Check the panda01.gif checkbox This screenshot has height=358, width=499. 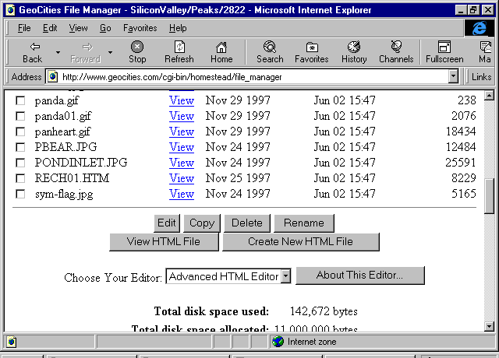20,116
